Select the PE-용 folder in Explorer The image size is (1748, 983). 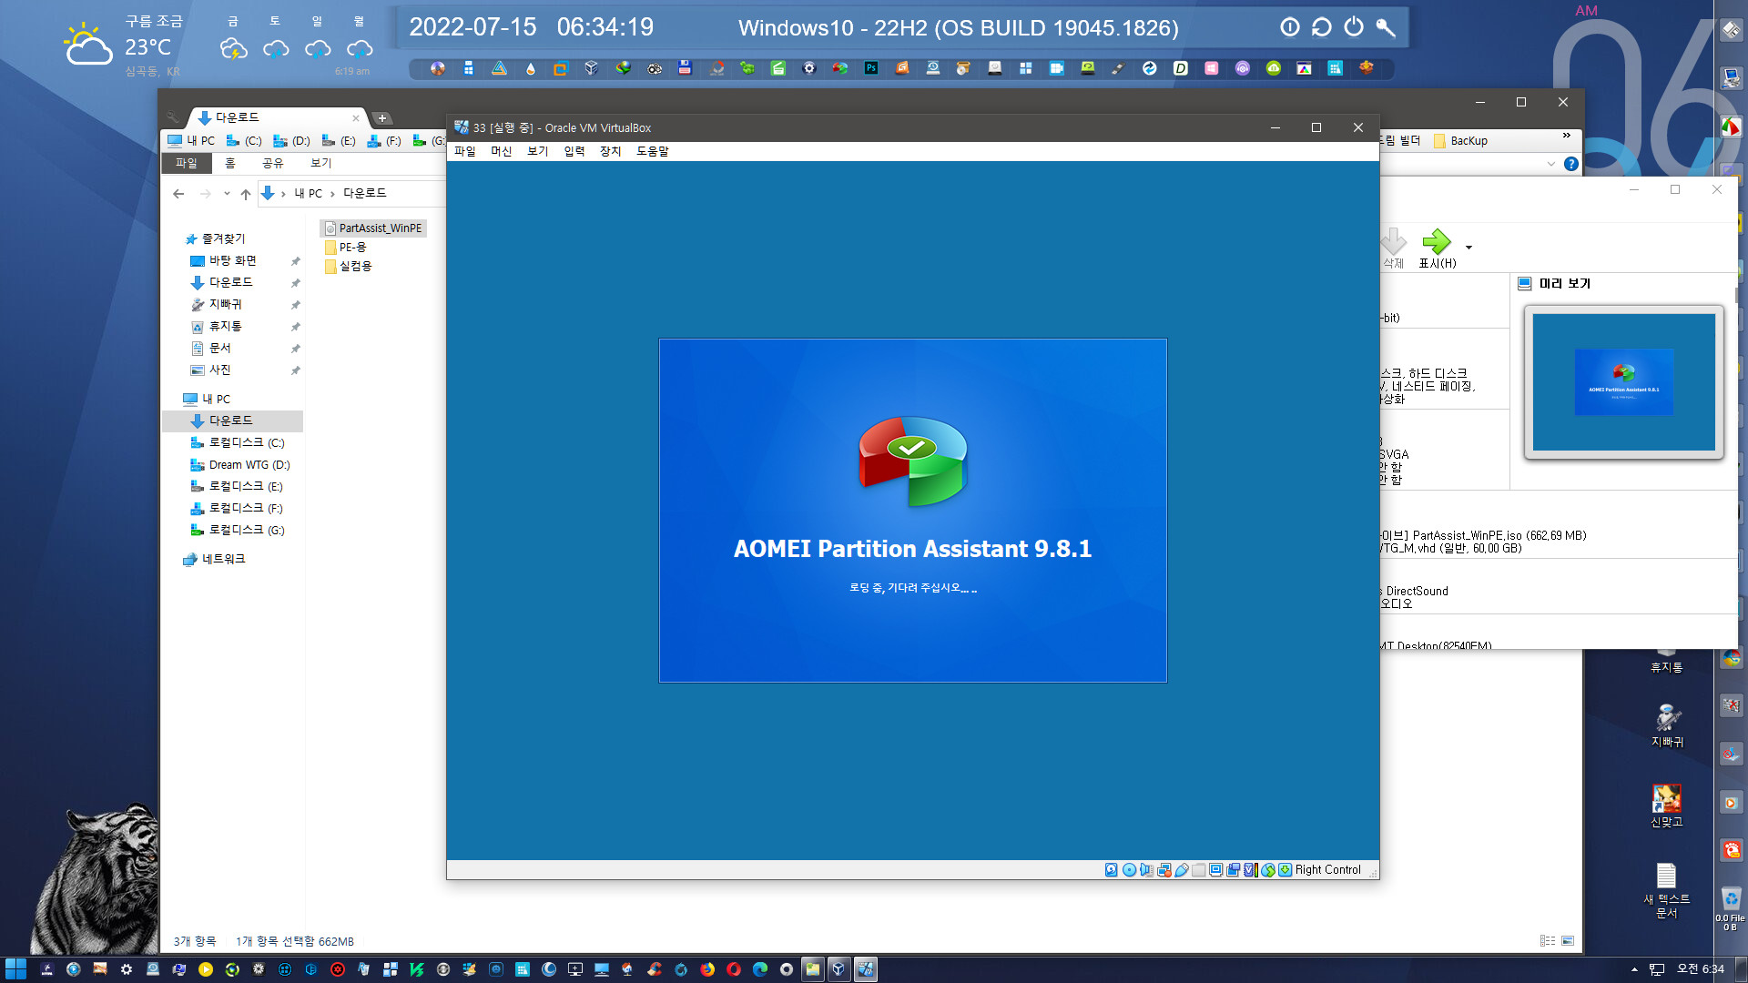346,248
